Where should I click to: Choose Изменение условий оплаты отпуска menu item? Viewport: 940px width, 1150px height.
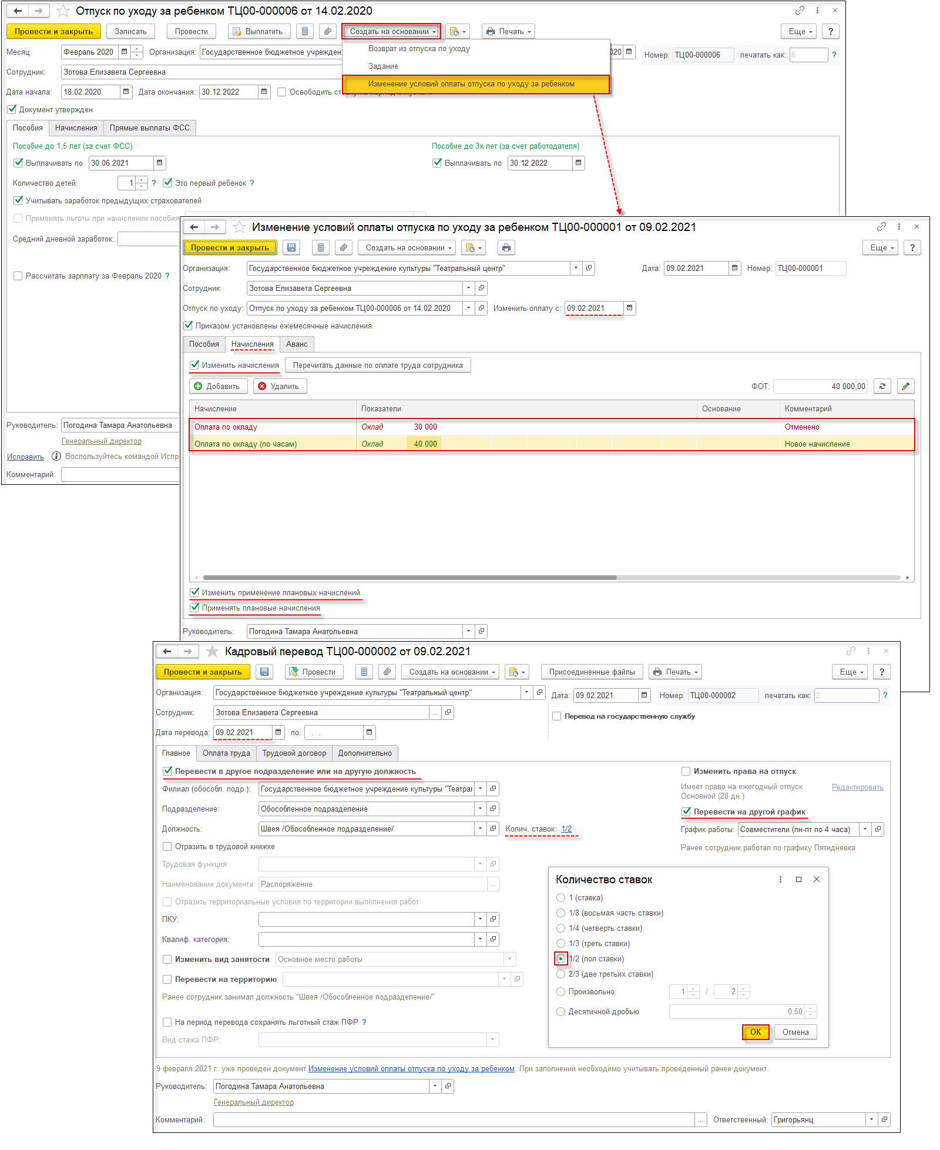(476, 84)
